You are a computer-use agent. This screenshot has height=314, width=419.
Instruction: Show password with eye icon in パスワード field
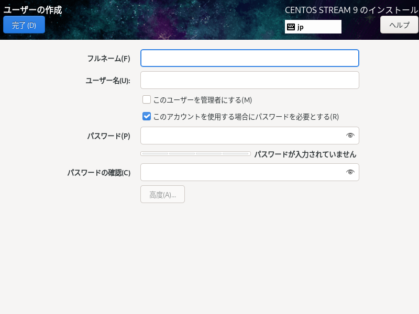click(350, 136)
